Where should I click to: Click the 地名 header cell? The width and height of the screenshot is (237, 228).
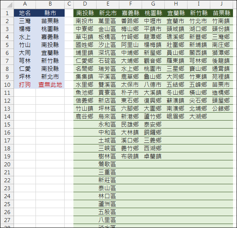25,13
